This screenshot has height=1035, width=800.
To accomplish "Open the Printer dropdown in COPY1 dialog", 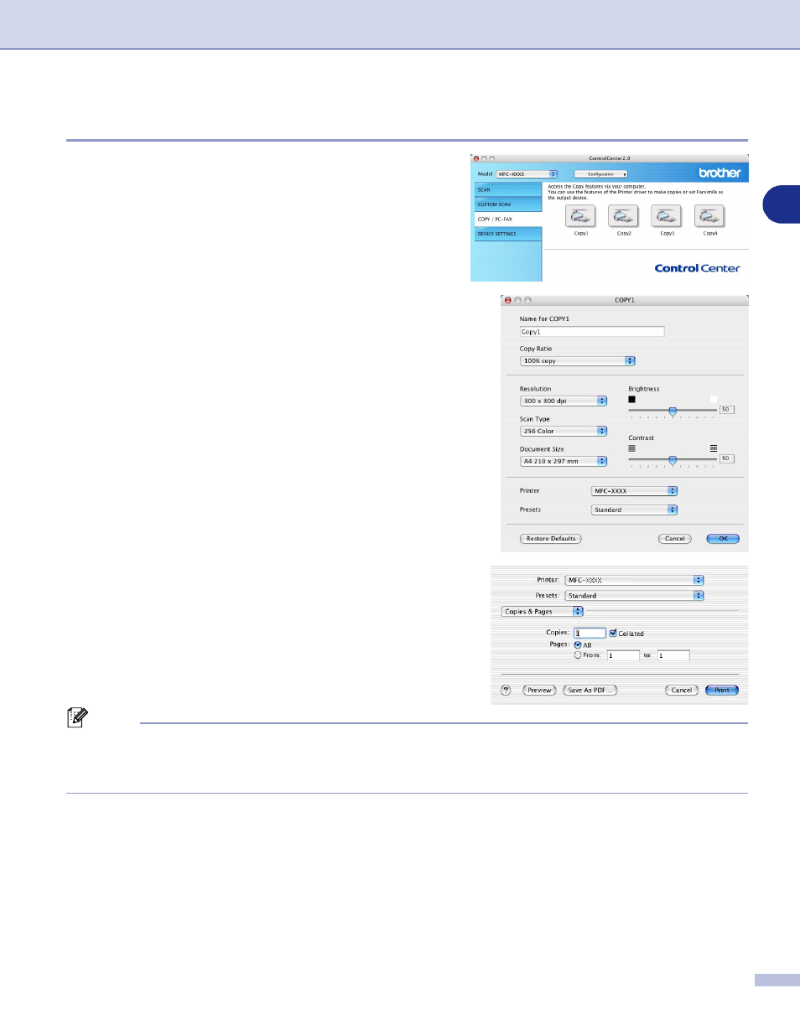I will 635,491.
